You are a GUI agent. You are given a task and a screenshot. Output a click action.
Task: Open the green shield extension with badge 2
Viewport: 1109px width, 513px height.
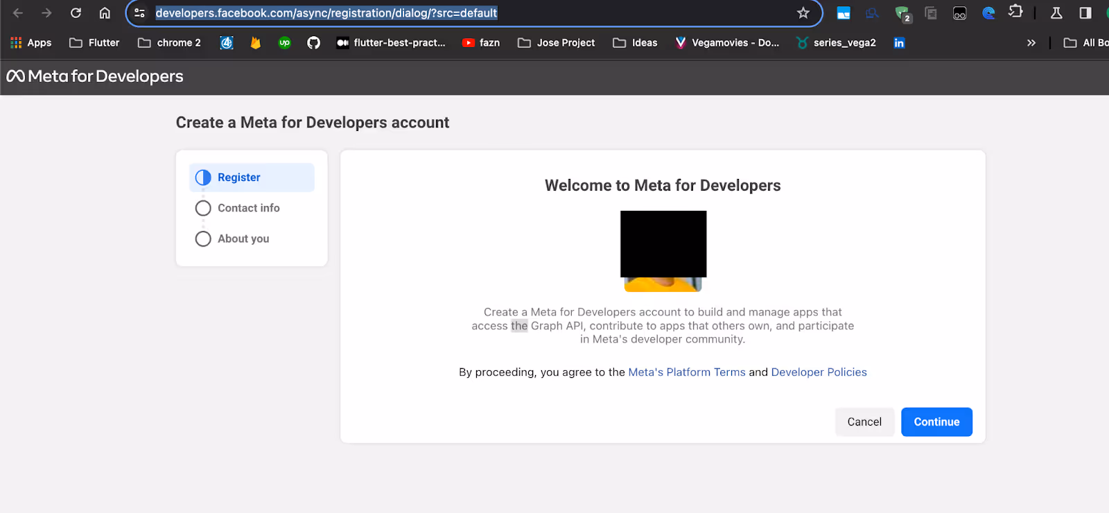pyautogui.click(x=902, y=13)
